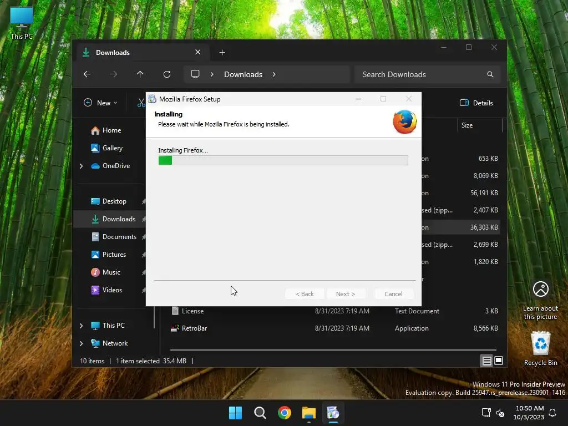Click the chevron after Downloads in address bar

coord(274,74)
